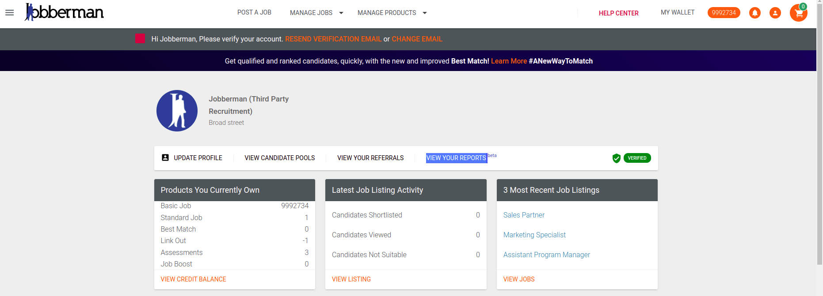Open the Assistant Program Manager listing
The width and height of the screenshot is (823, 296).
(x=547, y=255)
